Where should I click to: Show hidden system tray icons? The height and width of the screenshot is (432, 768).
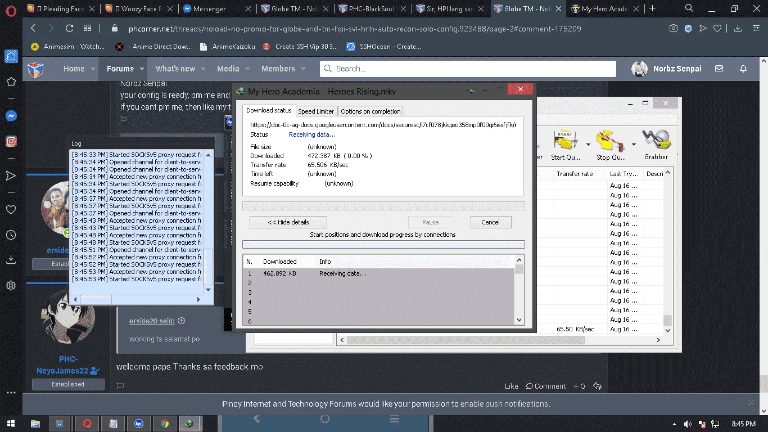pos(674,424)
